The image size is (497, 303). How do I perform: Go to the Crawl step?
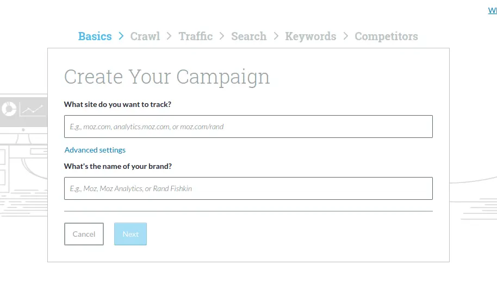[x=145, y=36]
